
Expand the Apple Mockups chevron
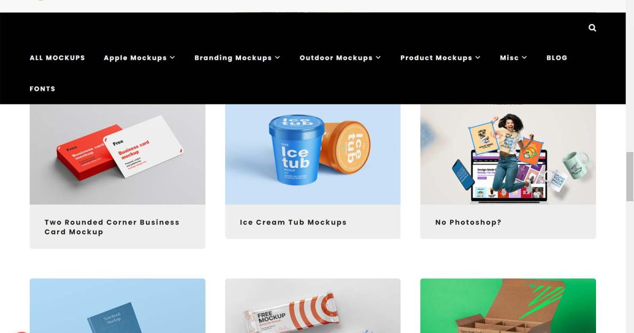coord(172,58)
